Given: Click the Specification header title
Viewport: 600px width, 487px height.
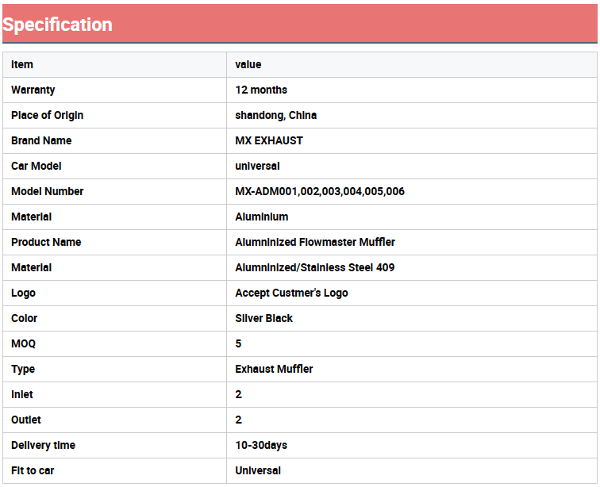Looking at the screenshot, I should point(57,25).
